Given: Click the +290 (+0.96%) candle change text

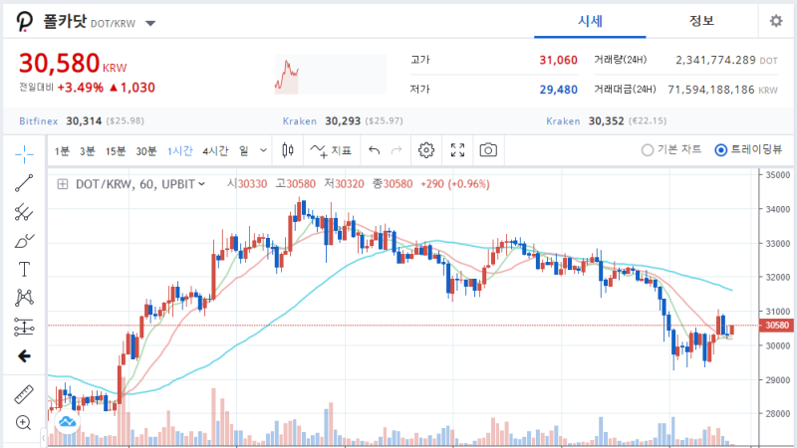Looking at the screenshot, I should 455,184.
